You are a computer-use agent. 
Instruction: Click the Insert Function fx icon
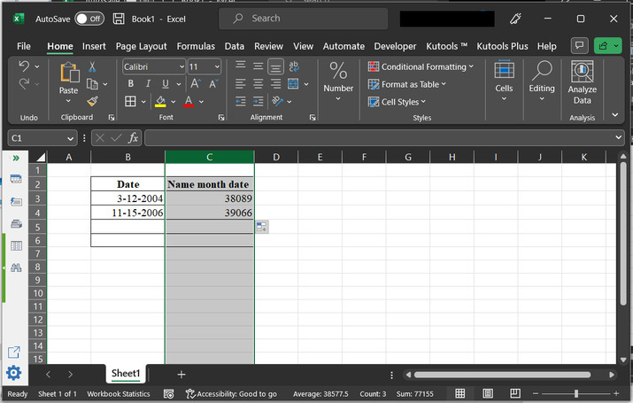click(133, 138)
